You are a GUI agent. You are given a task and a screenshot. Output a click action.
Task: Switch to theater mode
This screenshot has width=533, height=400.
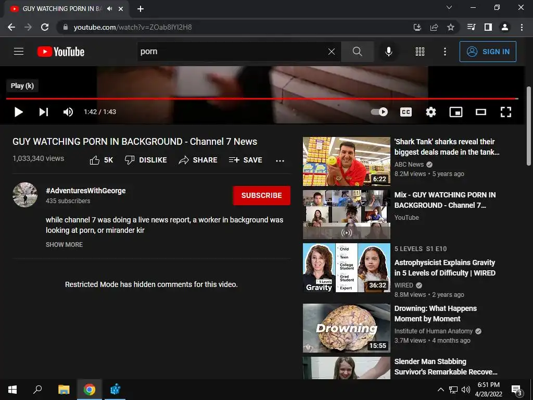480,112
